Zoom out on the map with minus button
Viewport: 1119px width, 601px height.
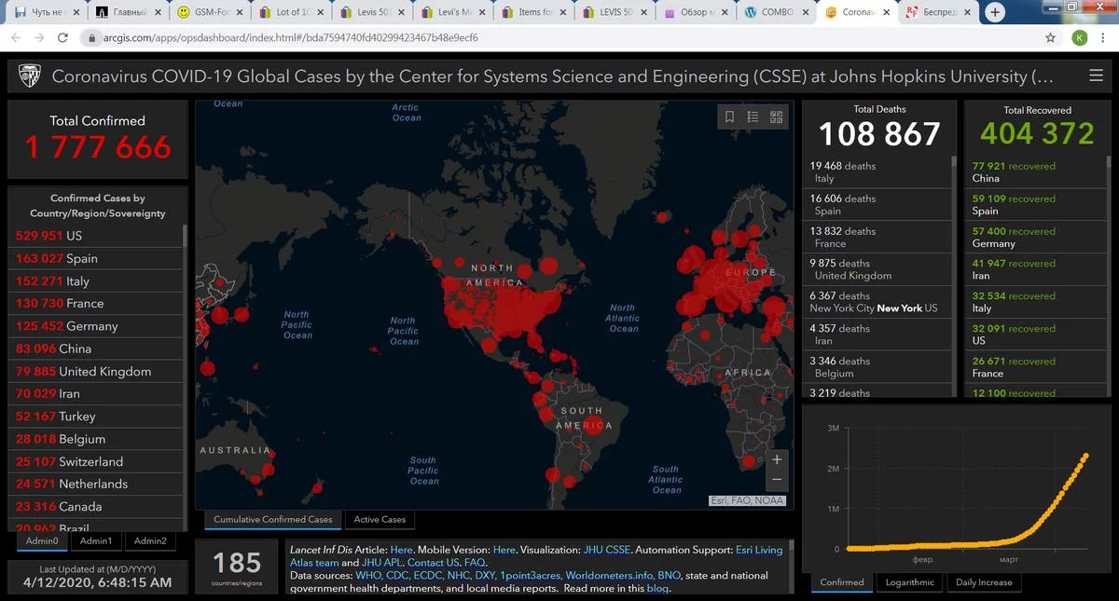[x=776, y=481]
